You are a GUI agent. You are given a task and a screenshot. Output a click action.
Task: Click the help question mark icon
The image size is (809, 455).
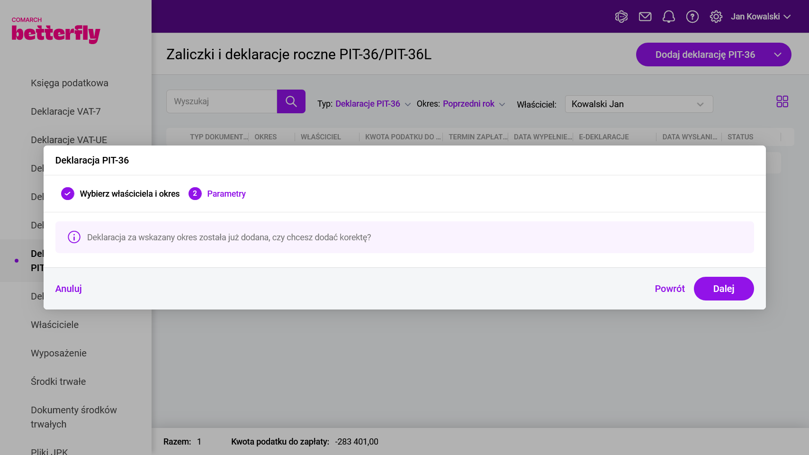pyautogui.click(x=692, y=17)
